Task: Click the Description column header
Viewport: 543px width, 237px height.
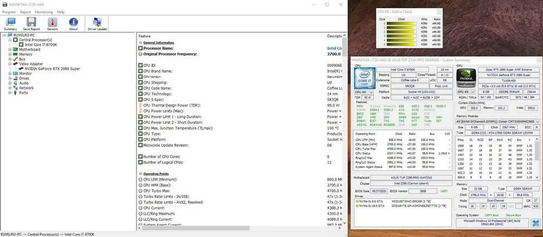Action: point(334,36)
